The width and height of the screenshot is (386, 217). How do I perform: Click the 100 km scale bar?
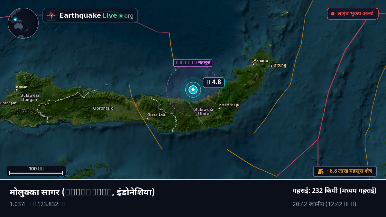coord(36,171)
